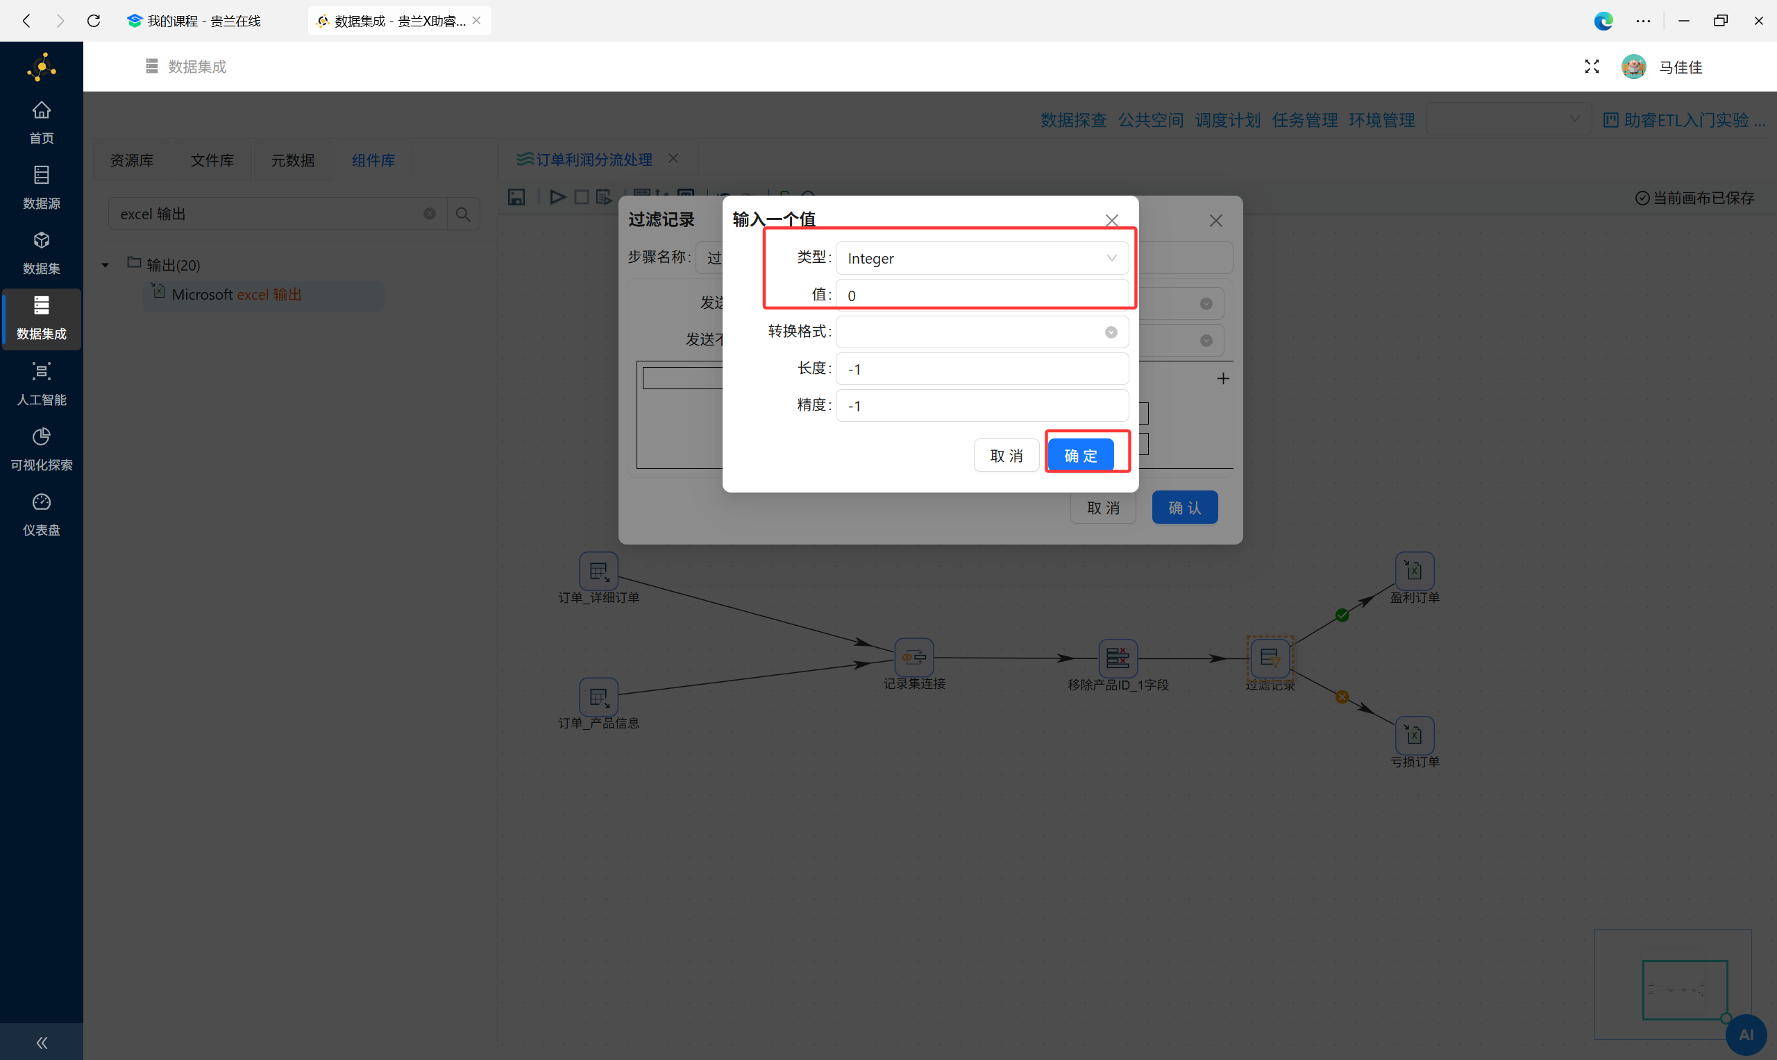Save the canvas with the floppy icon
This screenshot has width=1777, height=1060.
pyautogui.click(x=516, y=197)
